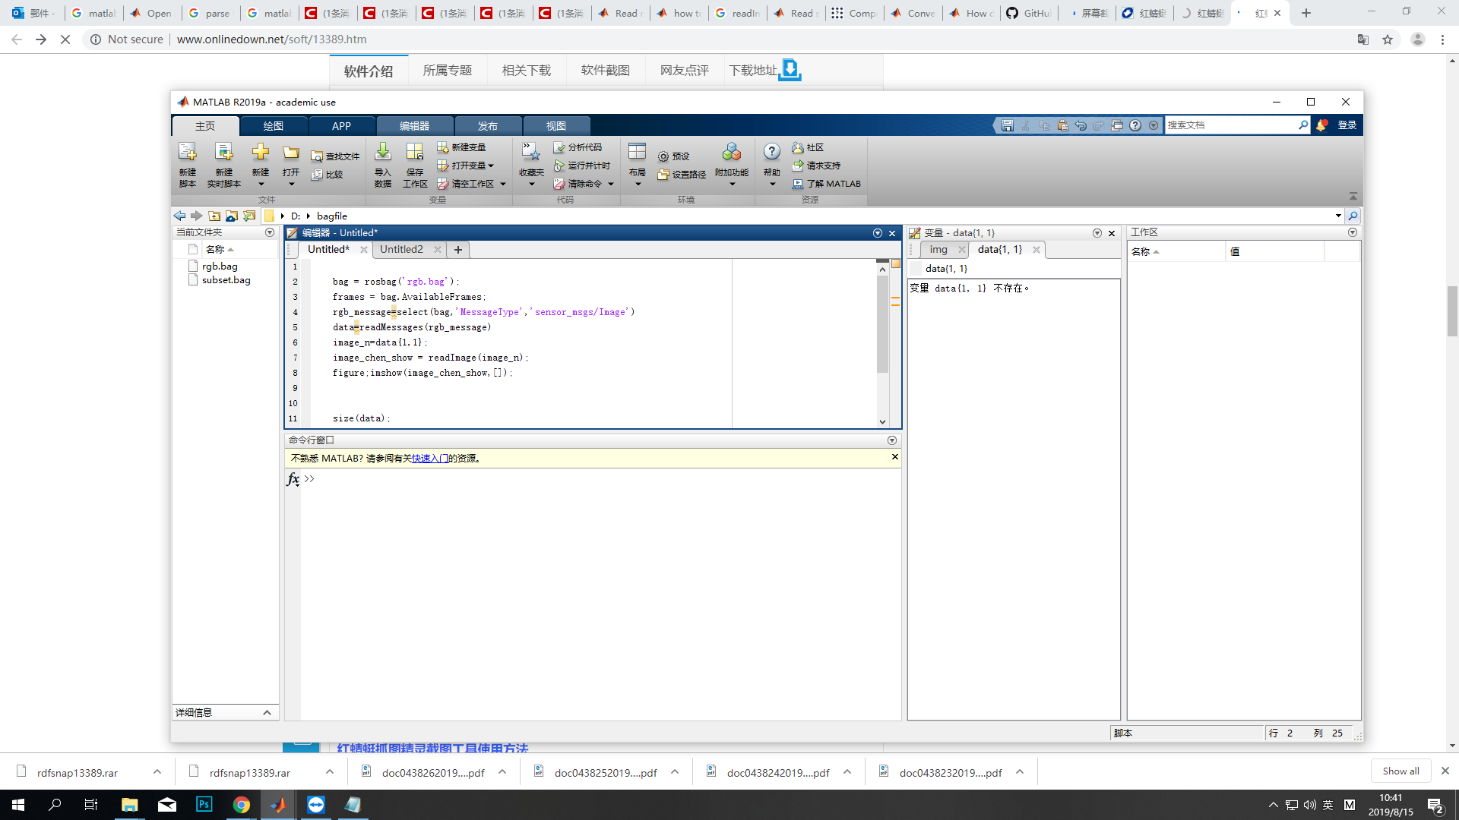Click the 搜索文档 search documentation field

1231,125
